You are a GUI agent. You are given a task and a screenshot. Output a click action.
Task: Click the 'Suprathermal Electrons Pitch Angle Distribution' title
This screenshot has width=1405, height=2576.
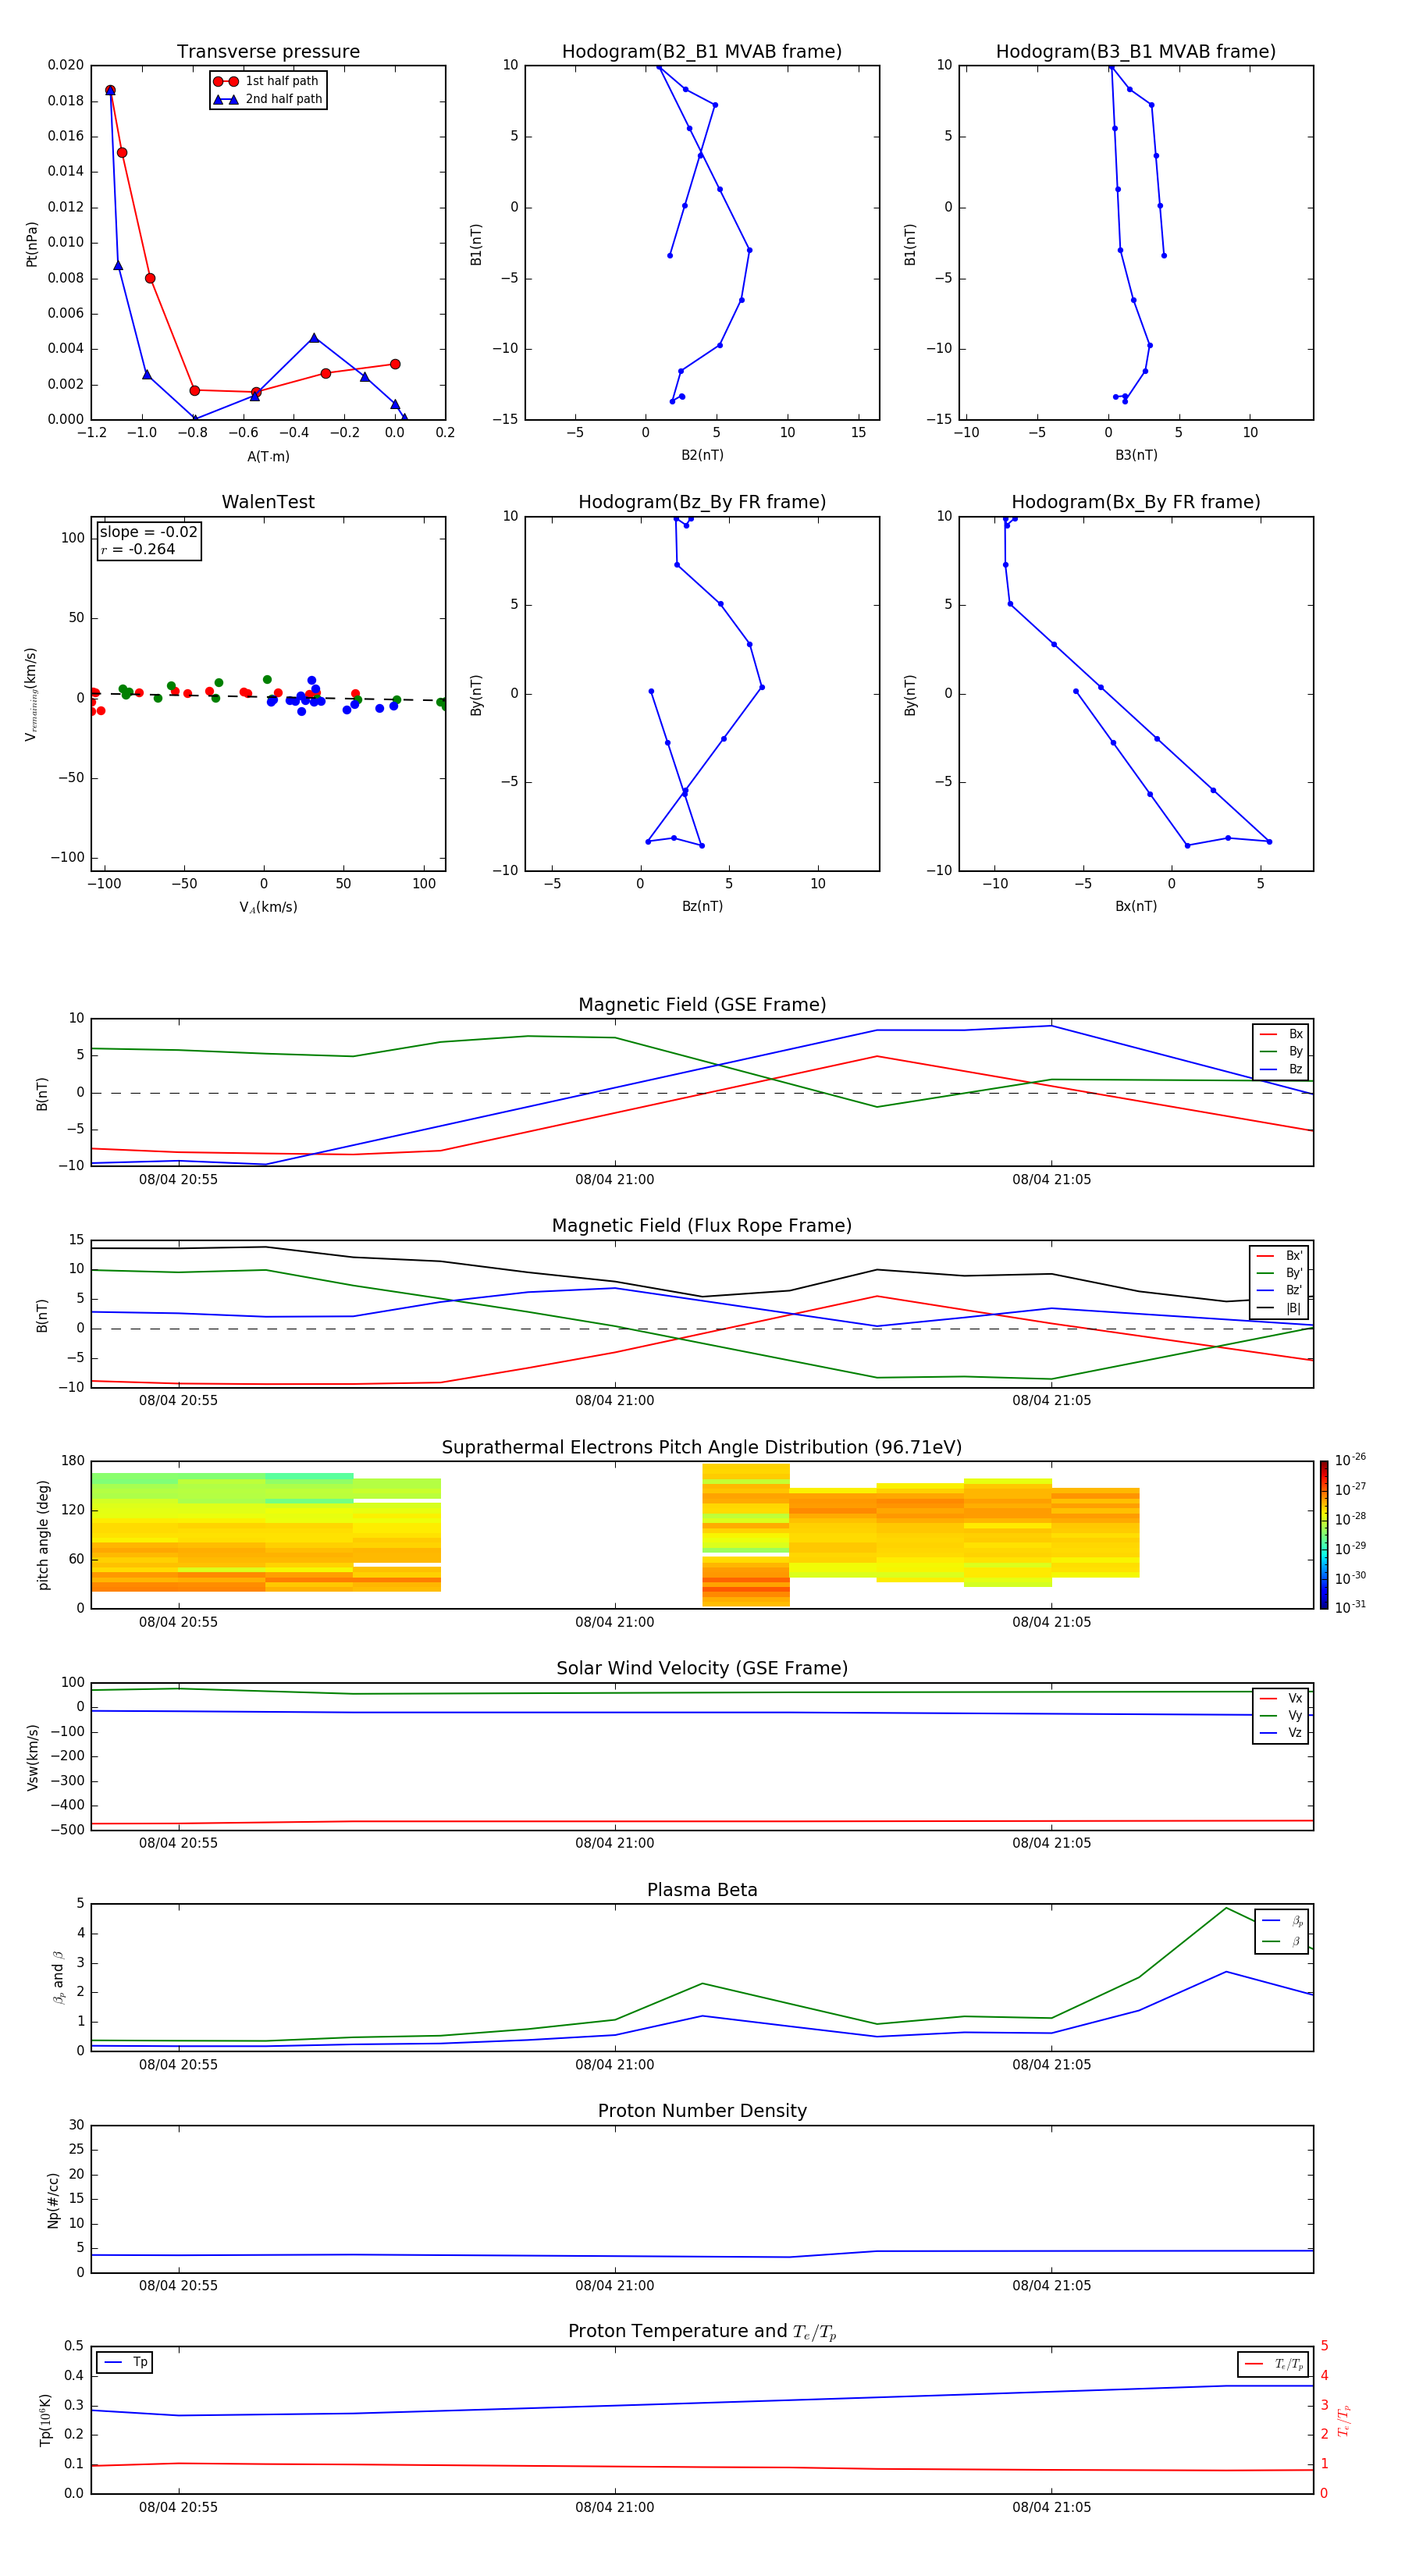702,1447
